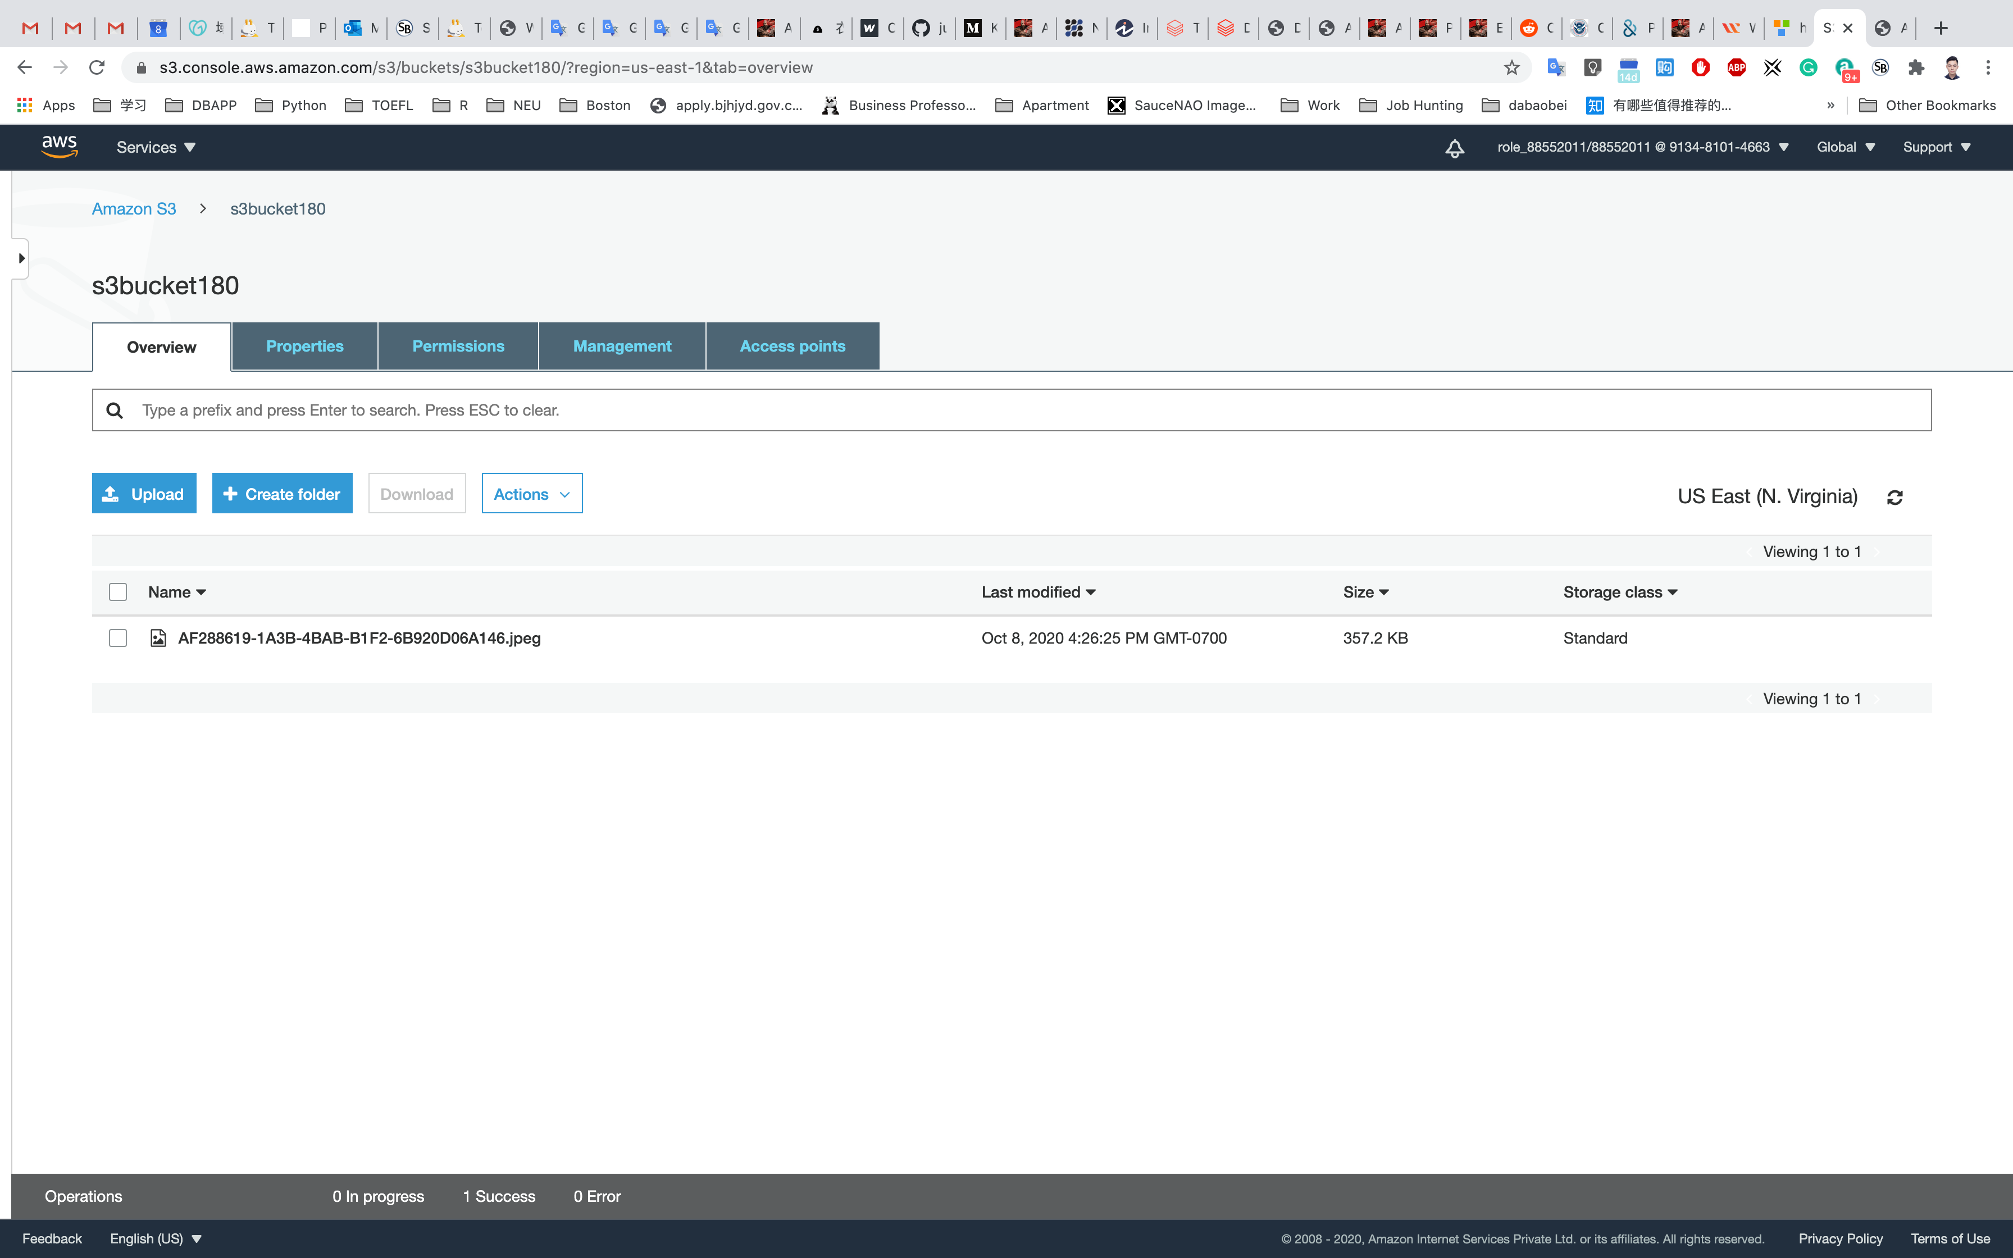Switch to the Permissions tab

tap(458, 346)
